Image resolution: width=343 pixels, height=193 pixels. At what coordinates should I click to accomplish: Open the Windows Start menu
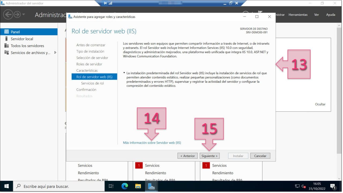[6, 186]
